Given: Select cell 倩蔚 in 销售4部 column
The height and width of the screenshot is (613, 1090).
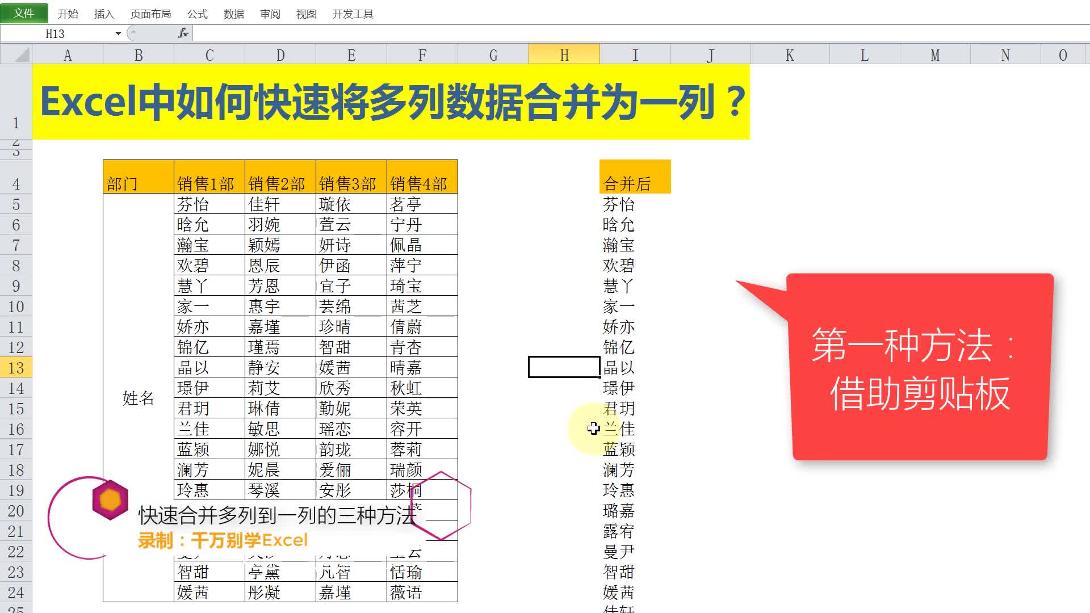Looking at the screenshot, I should [422, 327].
